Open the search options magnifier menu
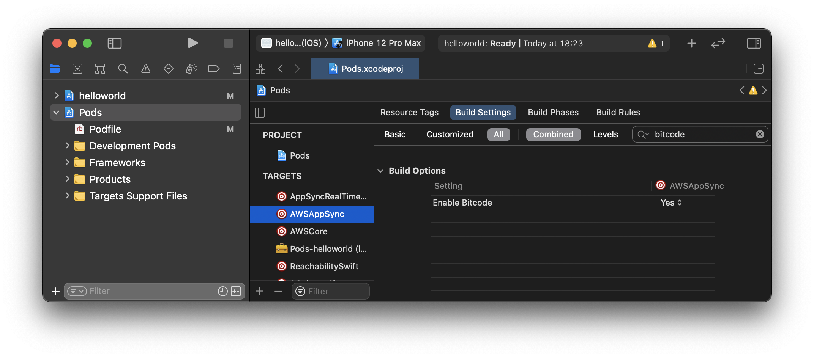Screen dimensions: 814x358 click(x=643, y=134)
